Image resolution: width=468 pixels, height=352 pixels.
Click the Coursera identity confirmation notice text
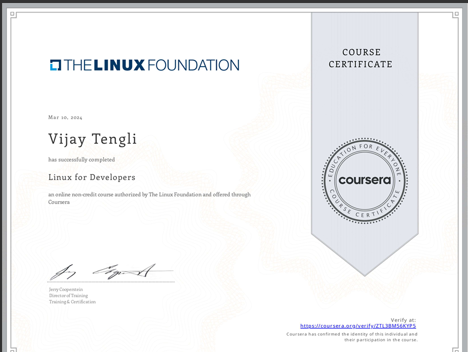click(x=352, y=337)
